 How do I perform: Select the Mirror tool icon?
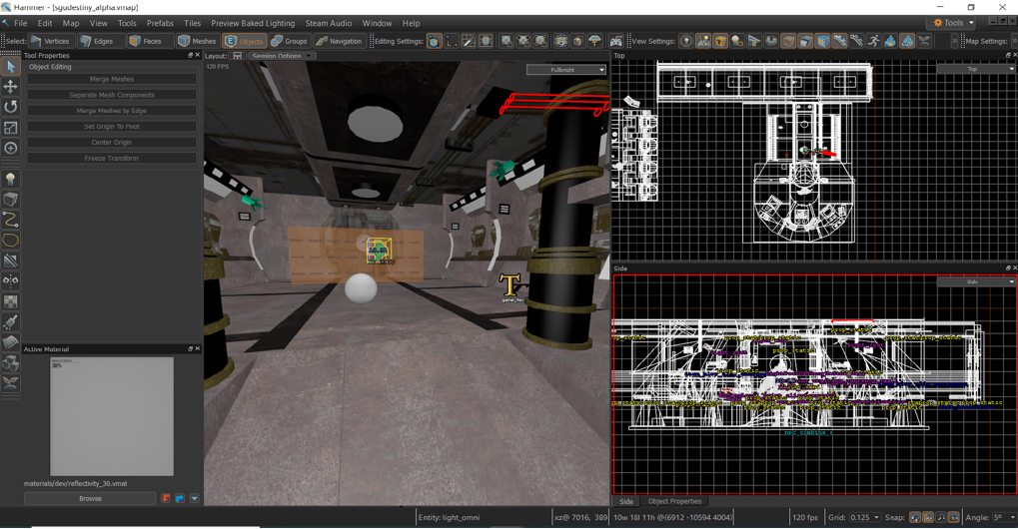(x=10, y=280)
